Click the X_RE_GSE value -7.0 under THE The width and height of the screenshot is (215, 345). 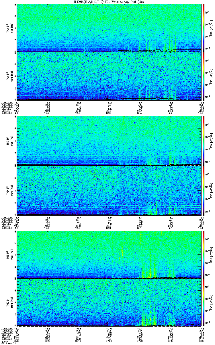coord(109,328)
